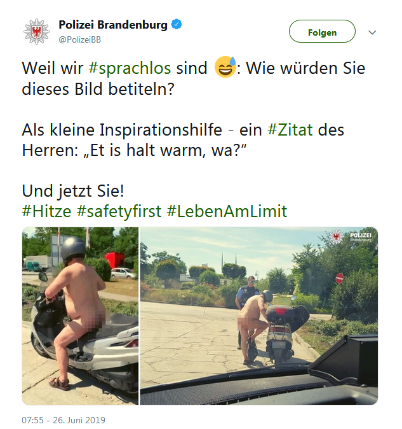Click the question "dieses Bild betiteln?" text
Viewport: 402px width, 429px height.
(x=98, y=89)
